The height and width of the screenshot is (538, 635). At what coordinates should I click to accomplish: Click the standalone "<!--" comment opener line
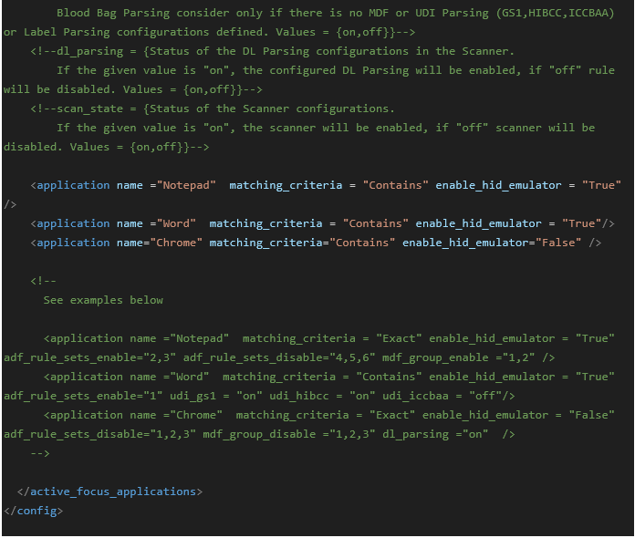43,281
